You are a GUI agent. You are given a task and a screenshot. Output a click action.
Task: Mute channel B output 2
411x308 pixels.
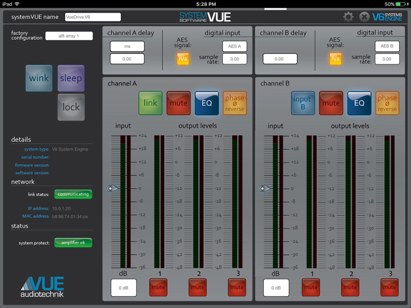350,287
